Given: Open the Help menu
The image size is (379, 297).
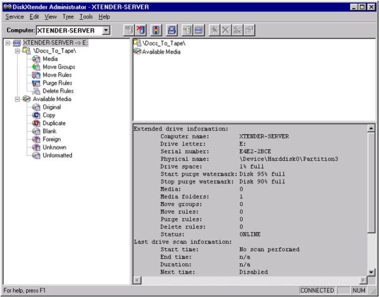Looking at the screenshot, I should (104, 16).
